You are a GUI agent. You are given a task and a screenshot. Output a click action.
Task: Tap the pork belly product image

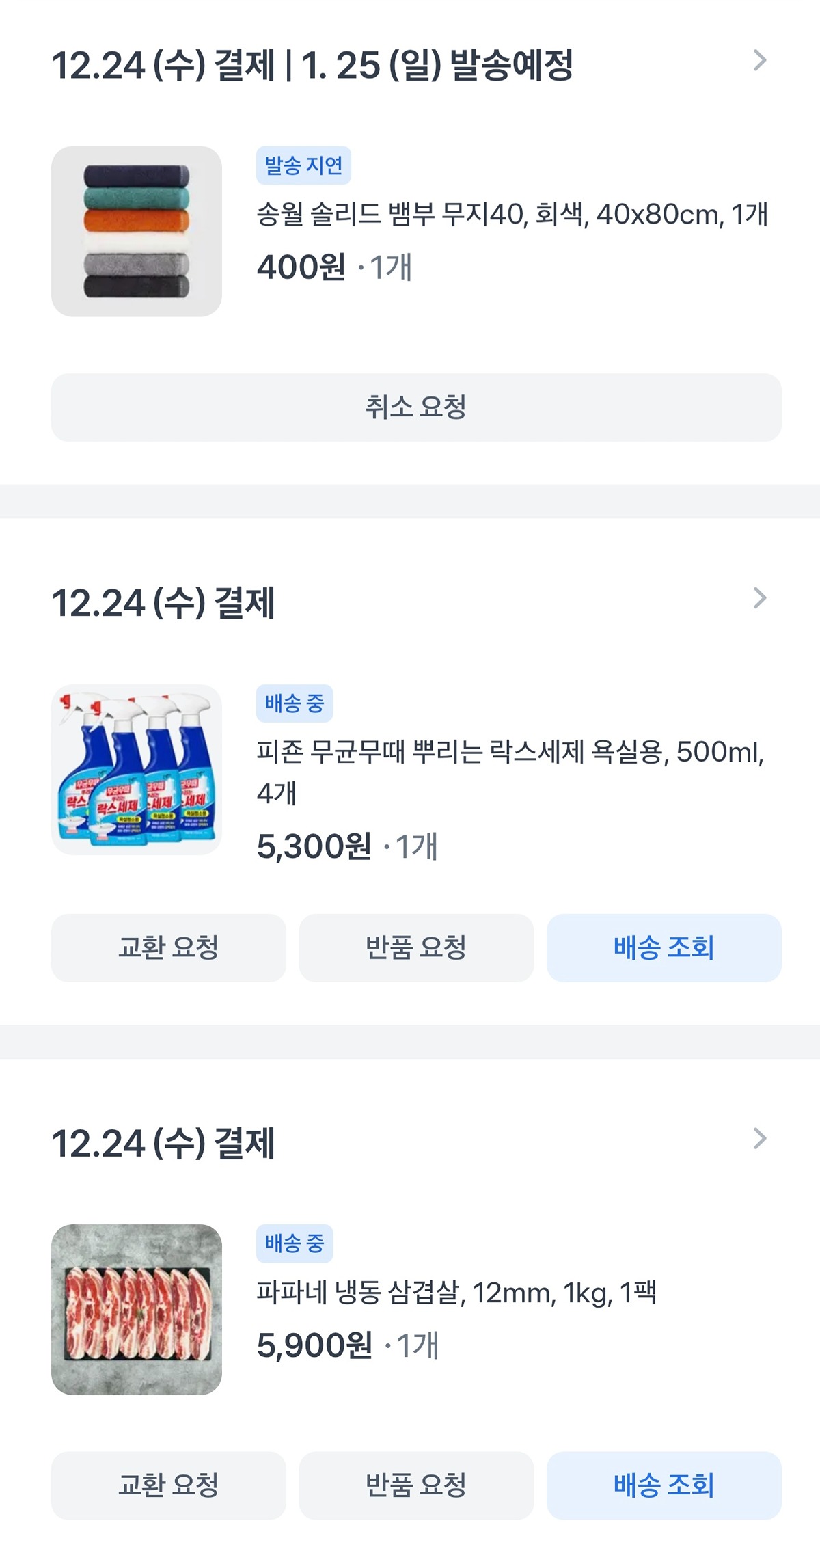point(137,1310)
